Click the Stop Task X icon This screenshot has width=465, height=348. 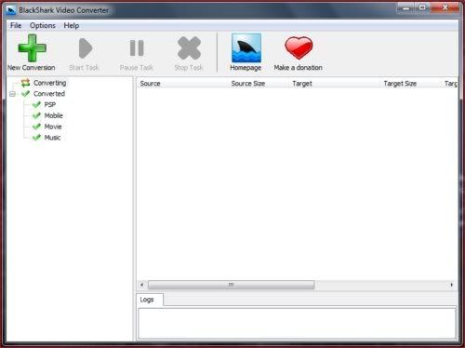point(189,48)
